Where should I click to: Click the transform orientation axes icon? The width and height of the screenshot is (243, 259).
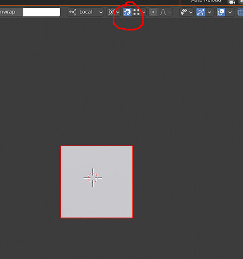(x=73, y=12)
